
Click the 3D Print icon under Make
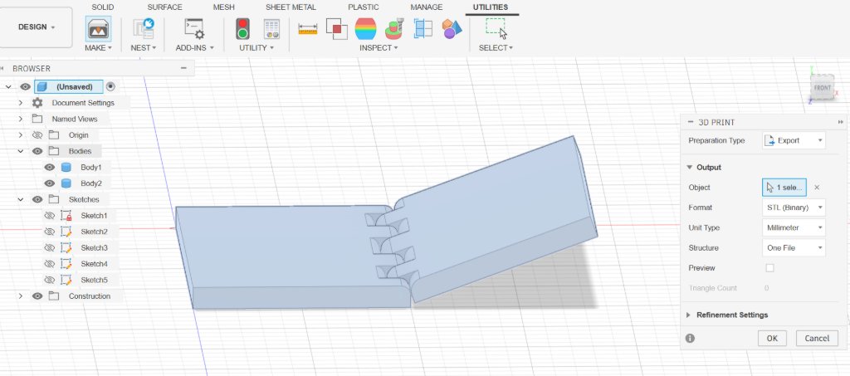pyautogui.click(x=98, y=29)
